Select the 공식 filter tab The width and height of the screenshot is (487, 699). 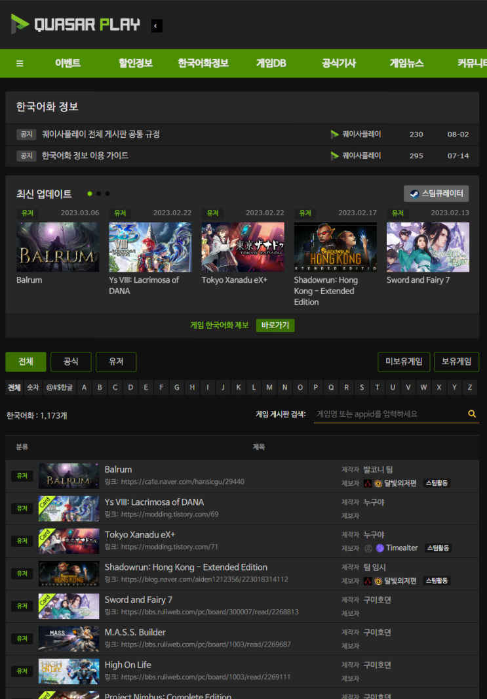tap(71, 362)
